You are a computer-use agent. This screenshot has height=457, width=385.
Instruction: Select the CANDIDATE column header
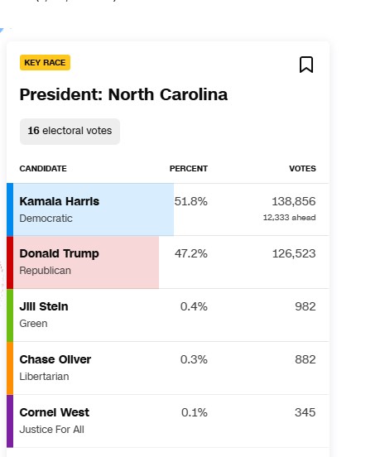coord(43,168)
